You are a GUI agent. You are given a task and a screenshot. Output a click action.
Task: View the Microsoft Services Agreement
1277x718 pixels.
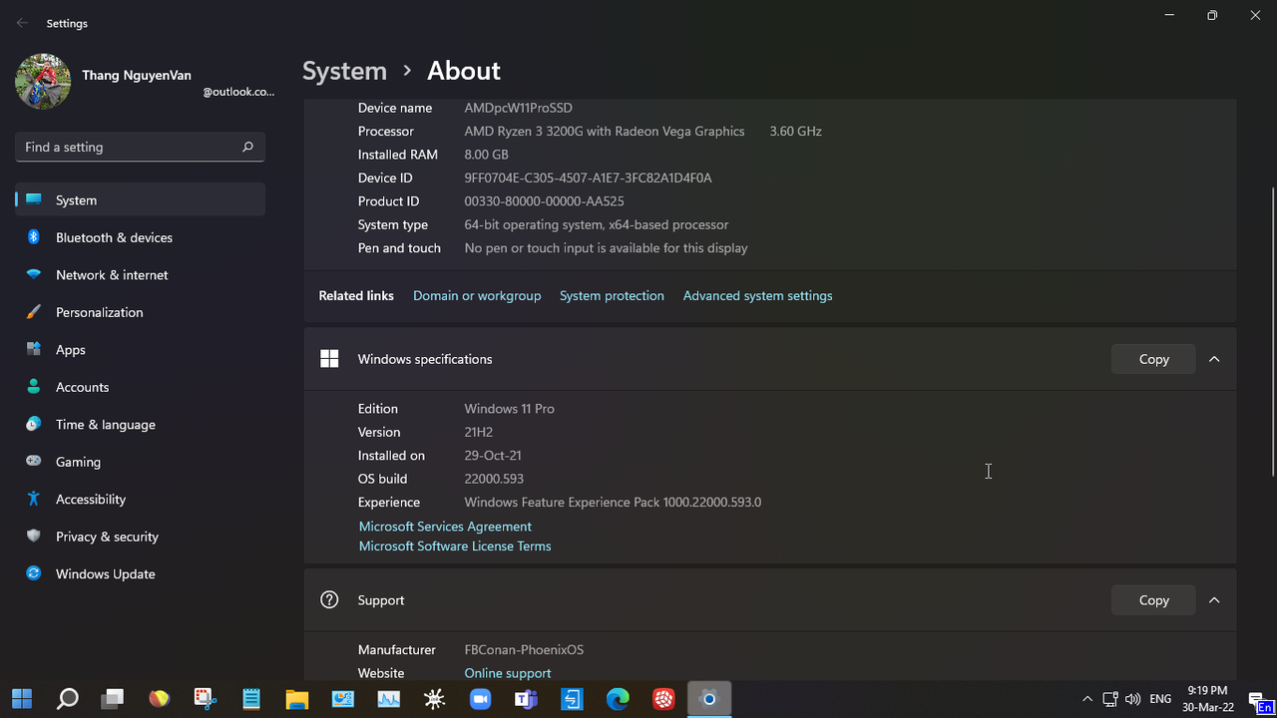(445, 526)
